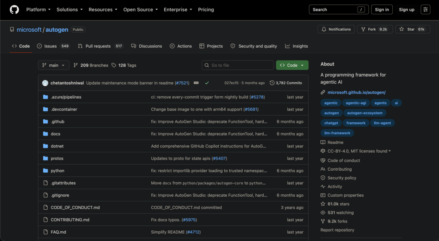The height and width of the screenshot is (241, 439).
Task: Expand the CC-BY-4.0, MIT licenses dropdown
Action: (359, 151)
